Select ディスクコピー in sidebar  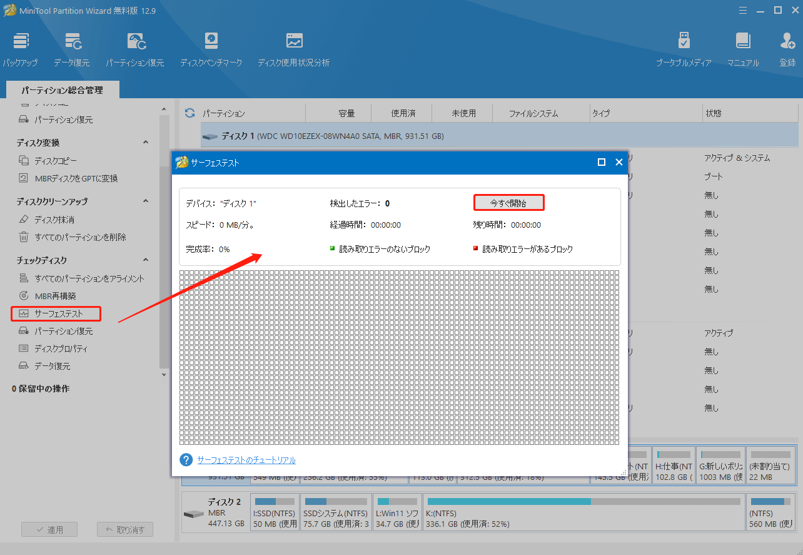[56, 161]
